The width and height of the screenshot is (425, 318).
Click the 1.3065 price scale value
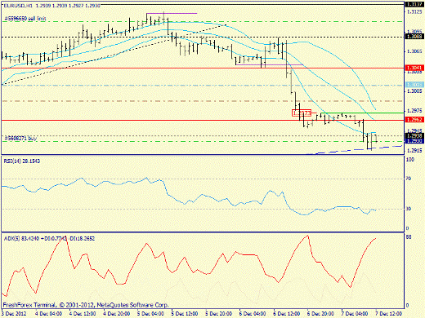tap(414, 51)
